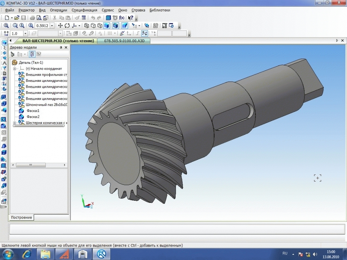Open the variables f(x) panel
This screenshot has width=347, height=260.
point(122,18)
